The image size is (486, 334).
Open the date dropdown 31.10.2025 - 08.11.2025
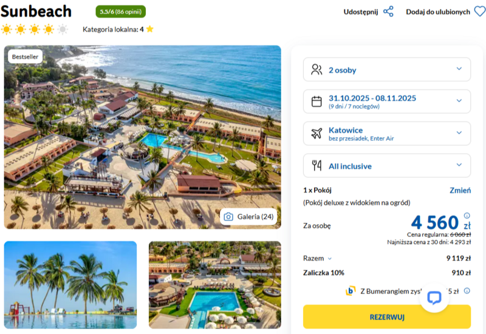(x=387, y=101)
